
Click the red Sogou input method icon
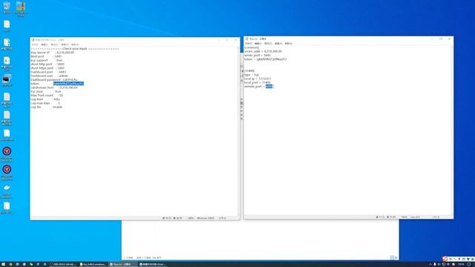point(445,259)
